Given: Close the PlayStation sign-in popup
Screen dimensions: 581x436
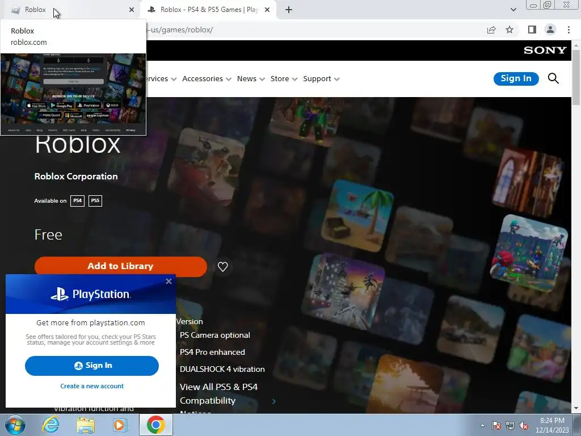Looking at the screenshot, I should click(x=169, y=282).
